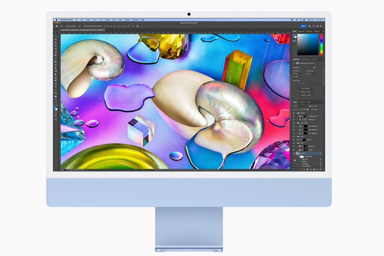Screen dimensions: 384x256
Task: Click the Edit Contents button
Action: tap(305, 88)
